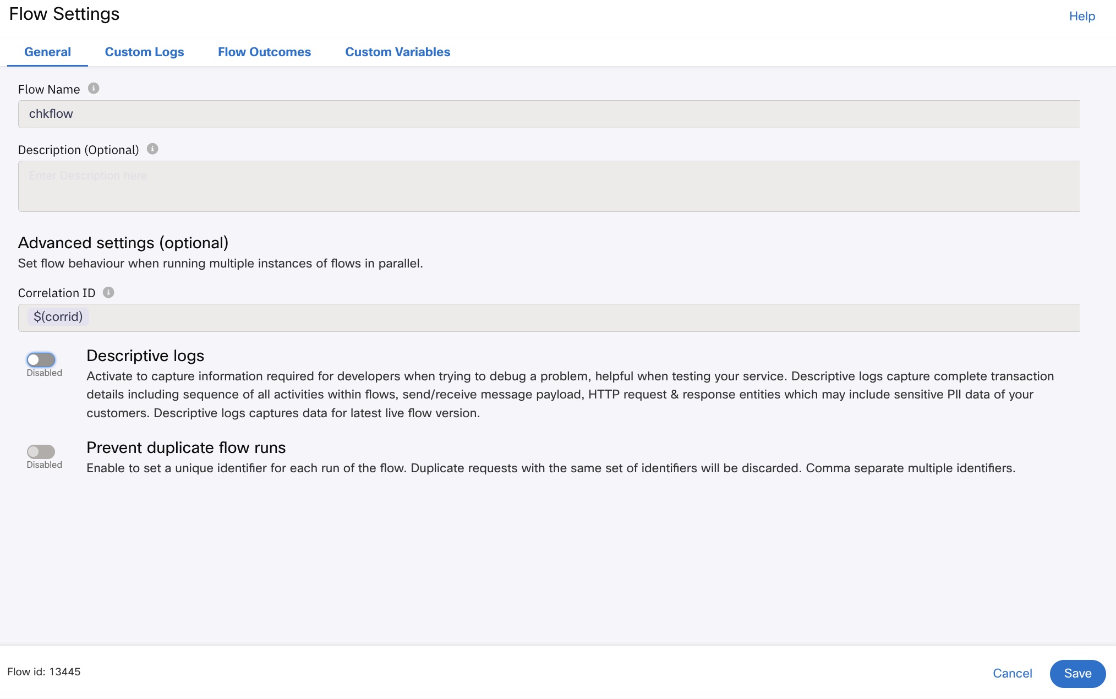Enable Prevent duplicate flow runs toggle
1116x699 pixels.
click(41, 451)
